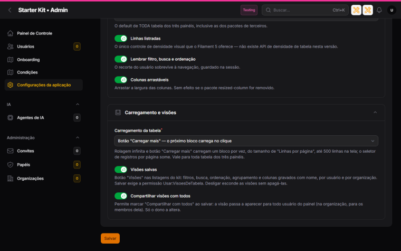401x251 pixels.
Task: Open Onboarding menu item
Action: pyautogui.click(x=43, y=60)
